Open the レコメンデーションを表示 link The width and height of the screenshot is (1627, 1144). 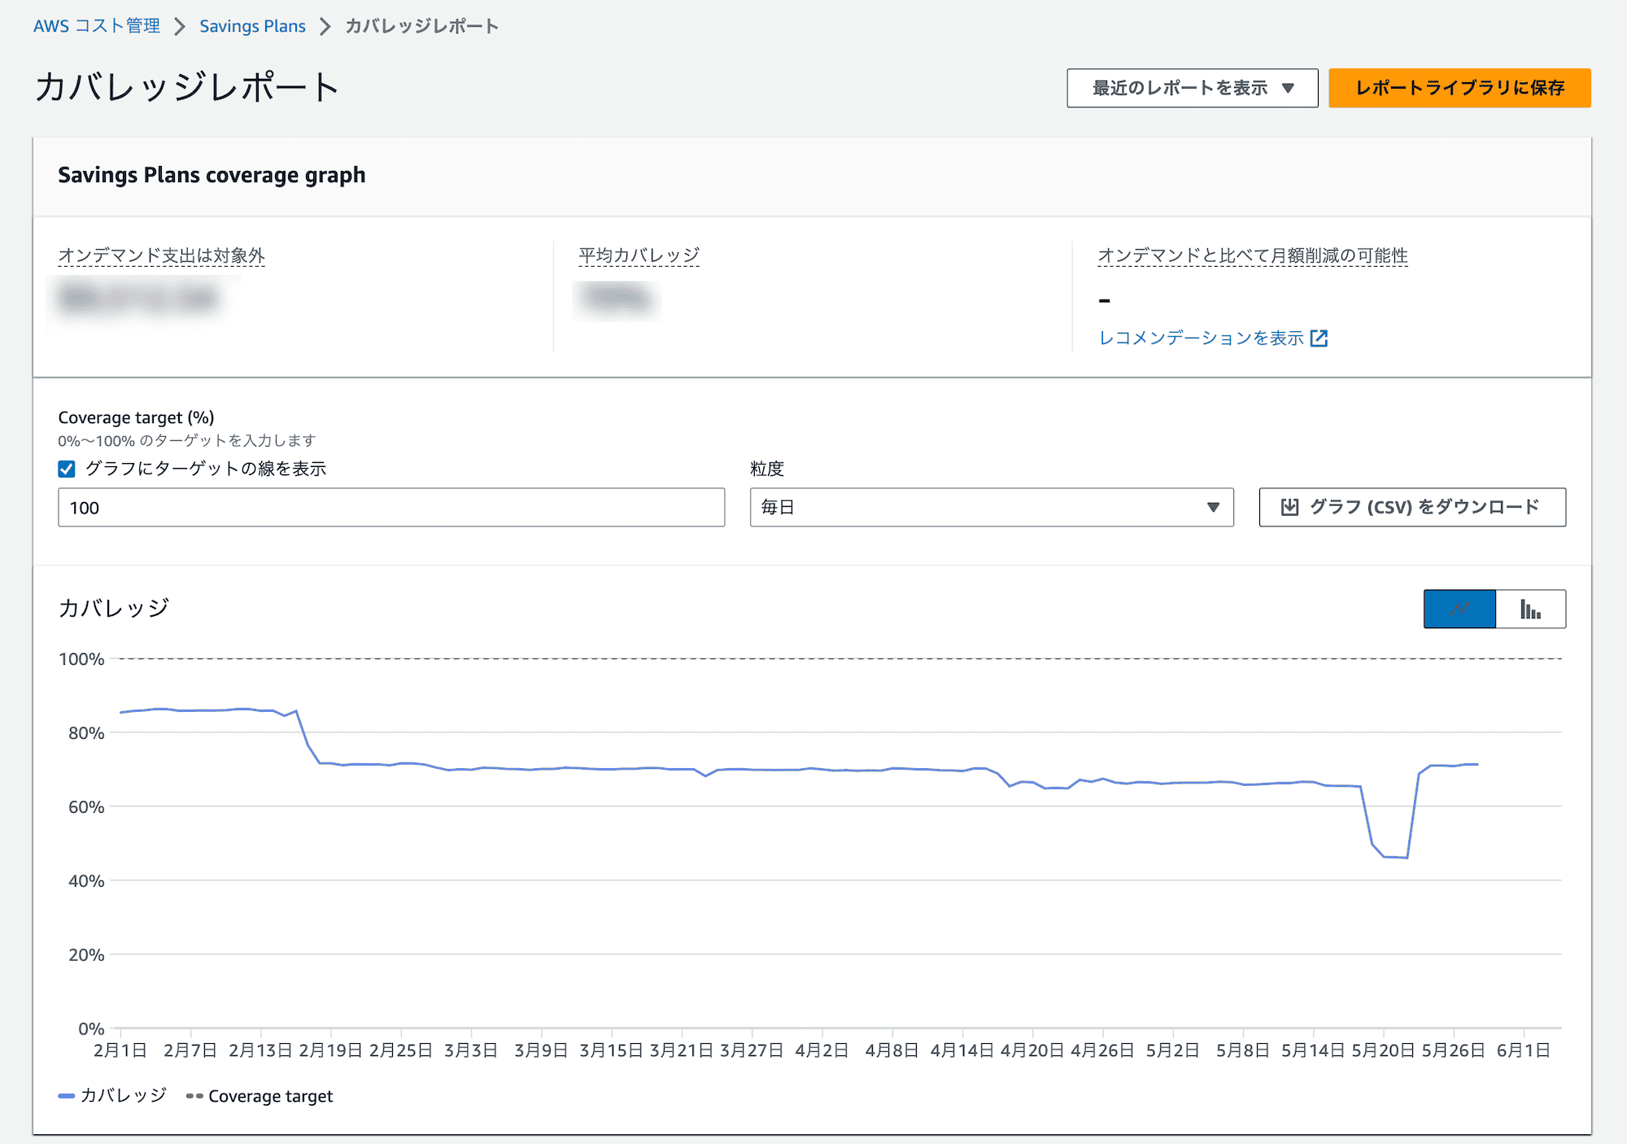coord(1201,338)
